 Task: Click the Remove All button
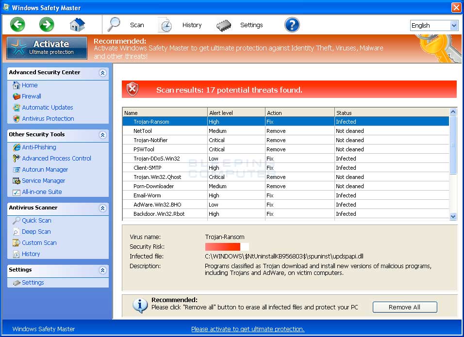coord(404,307)
